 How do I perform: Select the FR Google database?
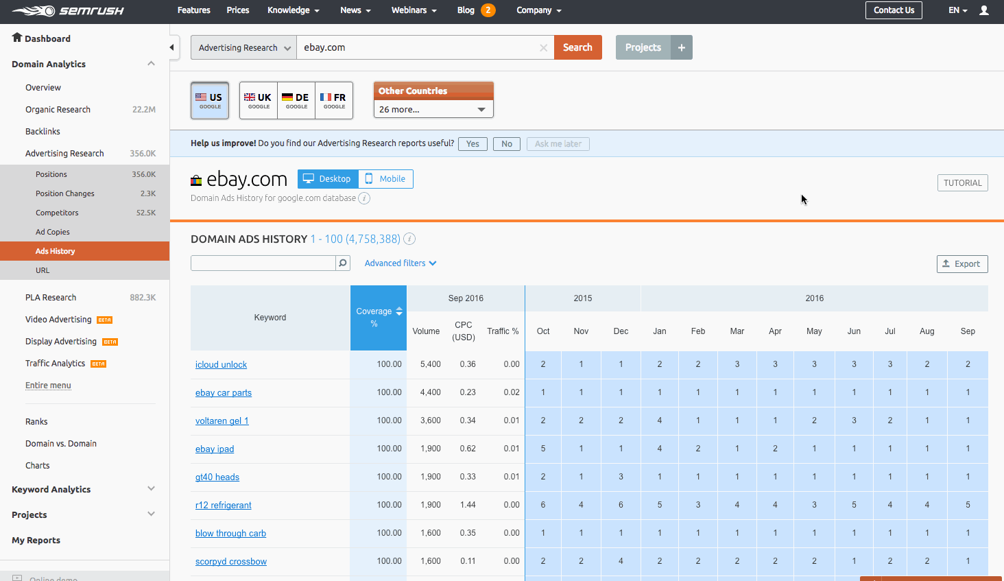334,100
